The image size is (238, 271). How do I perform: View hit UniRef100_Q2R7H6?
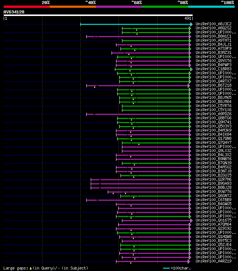coord(213,180)
